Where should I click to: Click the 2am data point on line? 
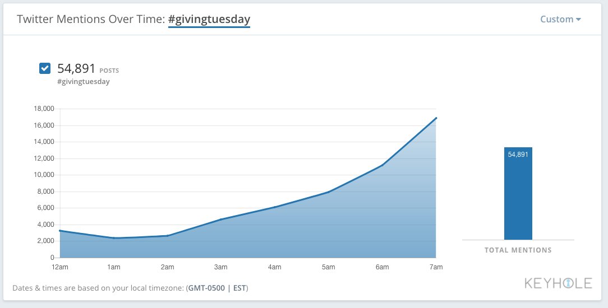coord(167,236)
